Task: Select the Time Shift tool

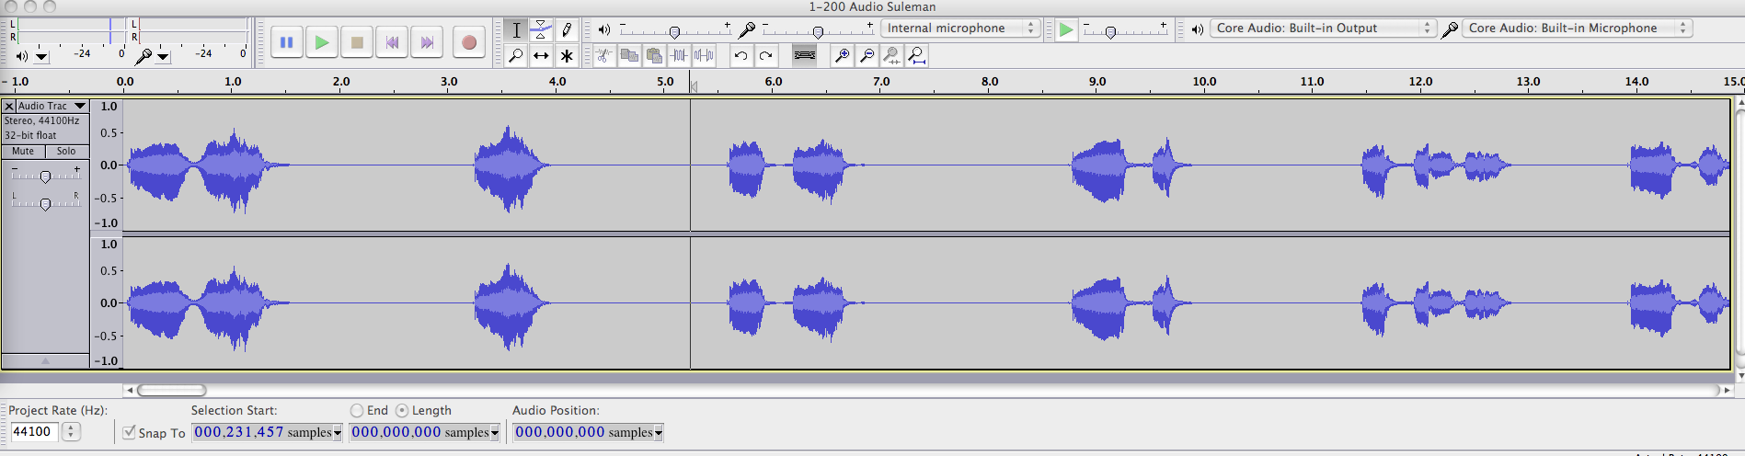Action: pyautogui.click(x=541, y=55)
